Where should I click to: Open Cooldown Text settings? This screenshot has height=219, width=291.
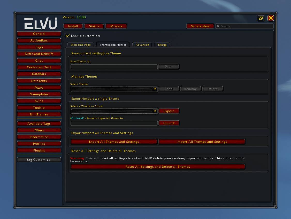pos(39,67)
